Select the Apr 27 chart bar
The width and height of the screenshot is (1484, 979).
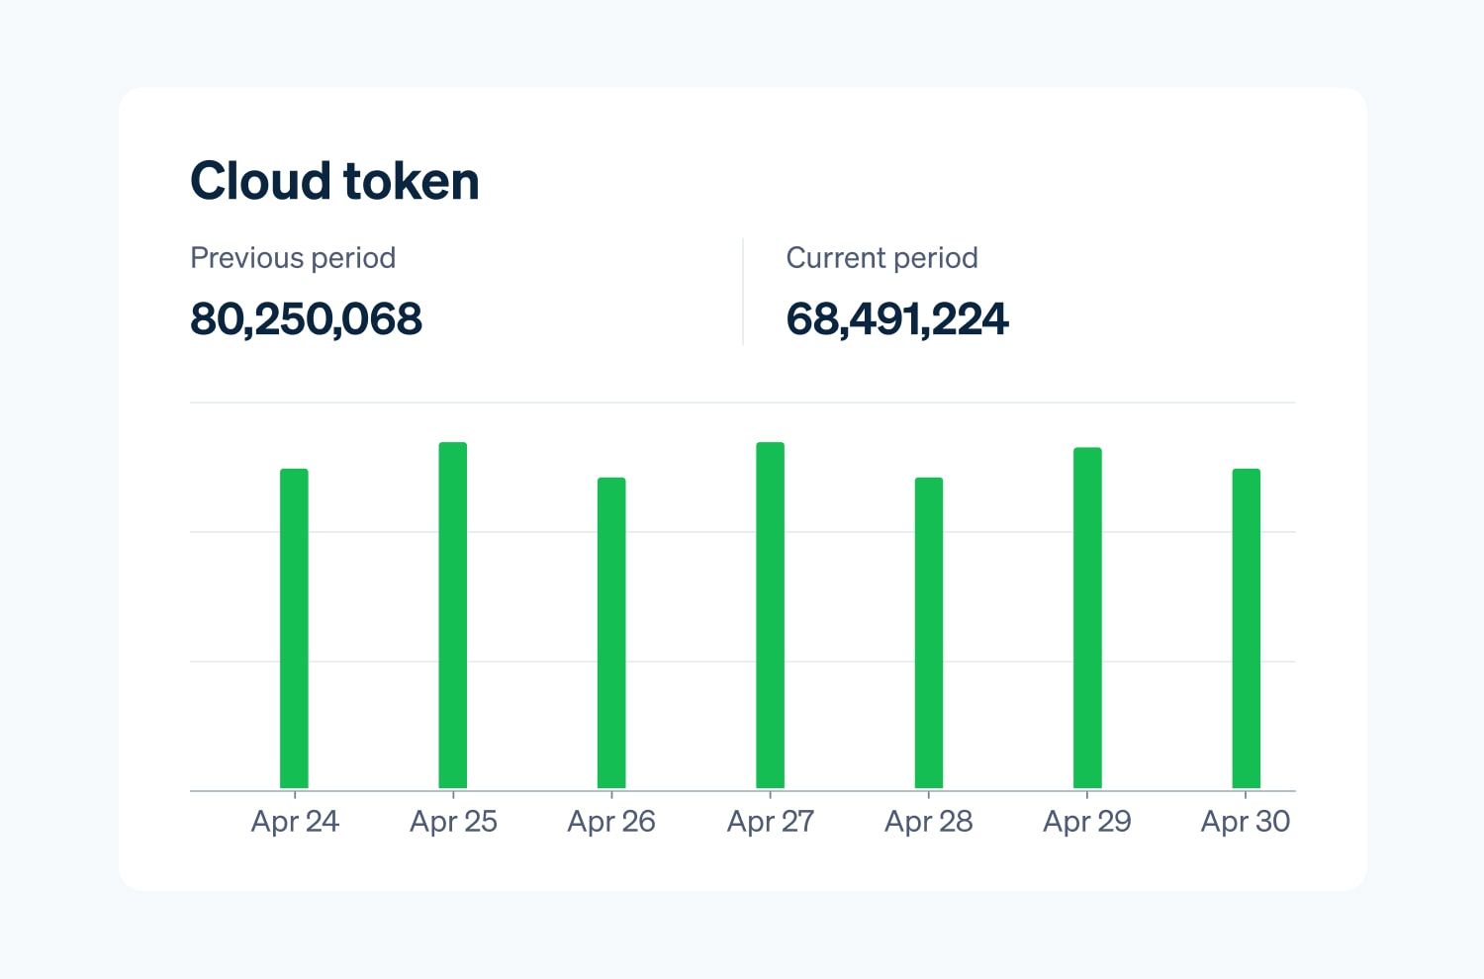click(770, 614)
